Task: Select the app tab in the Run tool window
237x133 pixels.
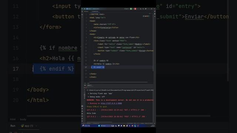Action: coord(90,85)
